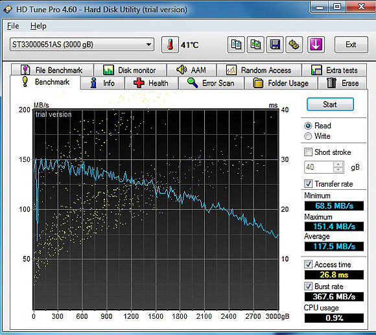Image resolution: width=376 pixels, height=335 pixels.
Task: Open options with the tools icon
Action: pyautogui.click(x=294, y=45)
